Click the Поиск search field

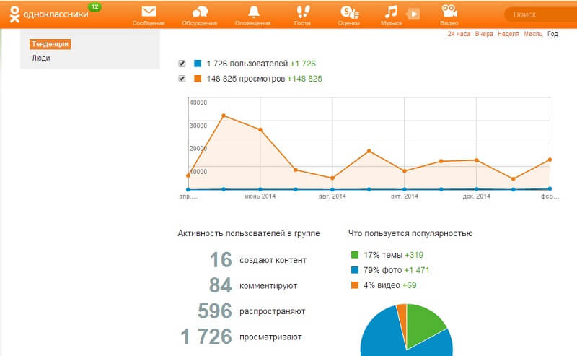[537, 14]
